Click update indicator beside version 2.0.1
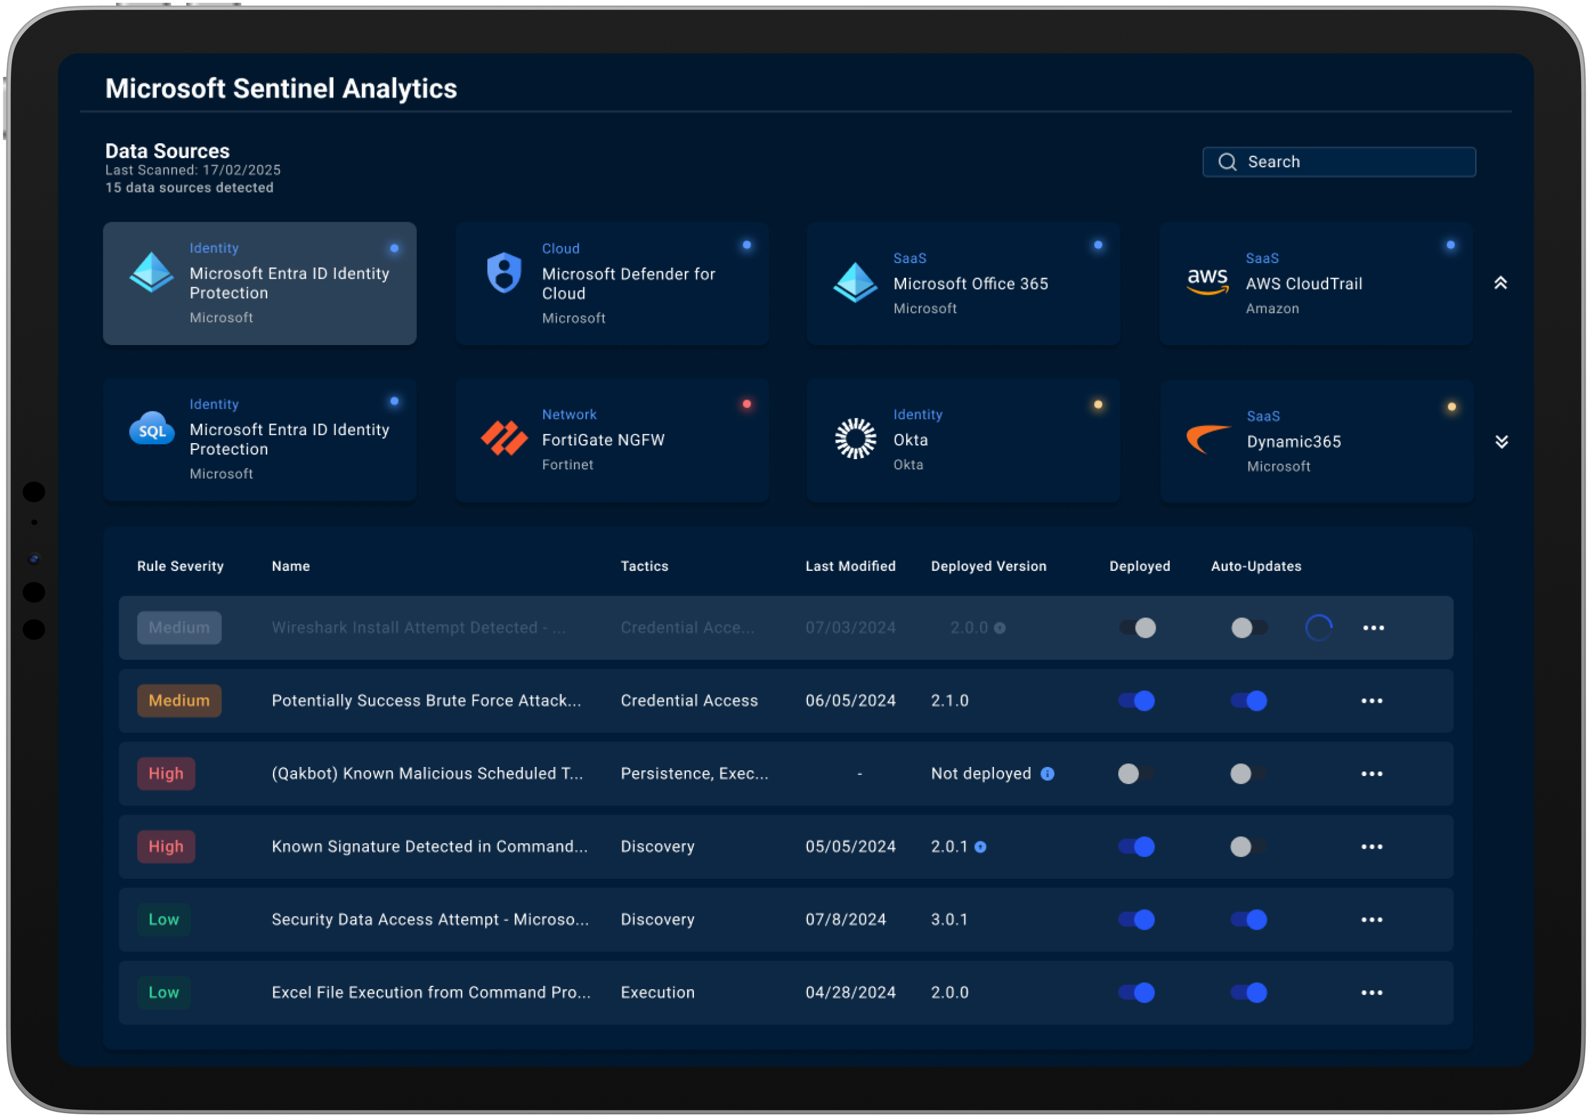The height and width of the screenshot is (1120, 1592). [x=981, y=847]
